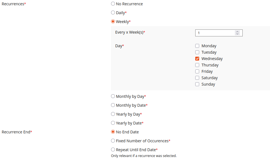
Task: Check the Monday checkbox
Action: click(197, 46)
